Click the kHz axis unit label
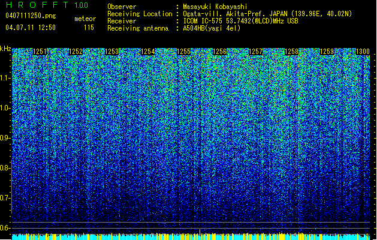377x240 pixels. coord(5,49)
